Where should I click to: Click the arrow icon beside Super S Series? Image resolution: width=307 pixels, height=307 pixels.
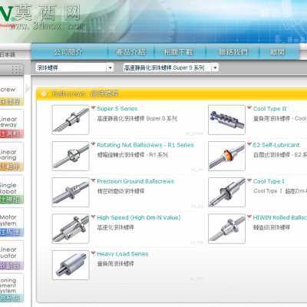coord(93,107)
